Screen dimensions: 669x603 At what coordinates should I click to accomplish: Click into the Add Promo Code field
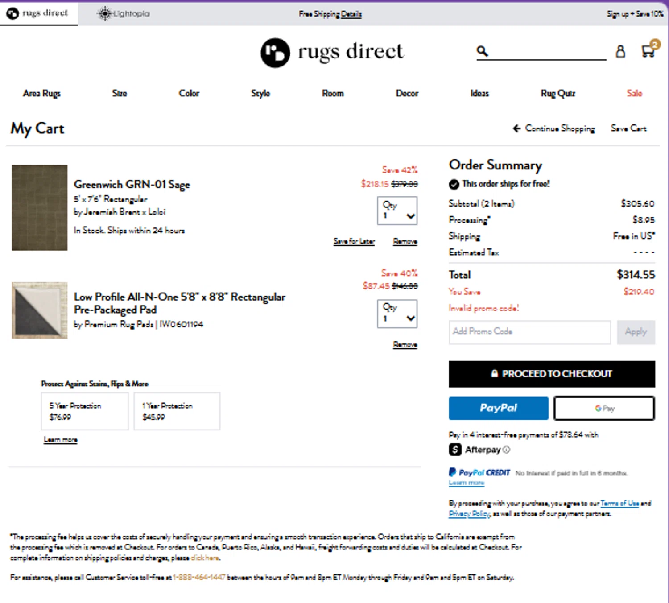tap(529, 332)
